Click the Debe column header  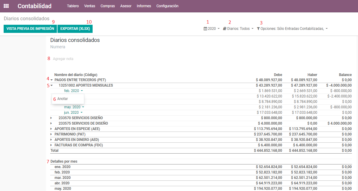[278, 75]
